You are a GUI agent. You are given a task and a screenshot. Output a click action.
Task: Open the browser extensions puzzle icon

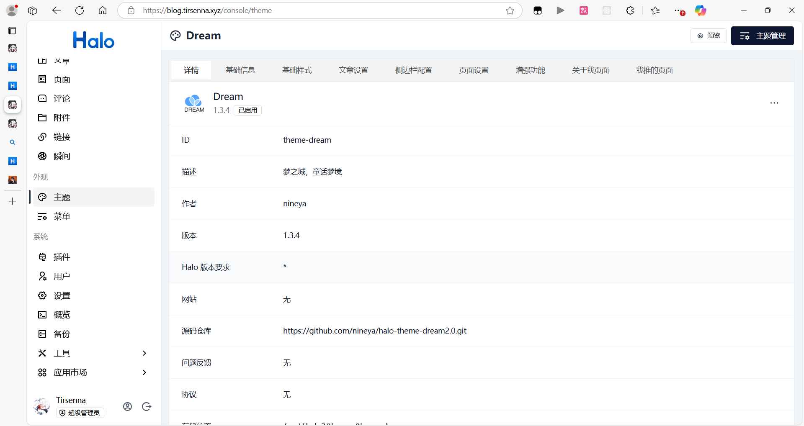[630, 10]
